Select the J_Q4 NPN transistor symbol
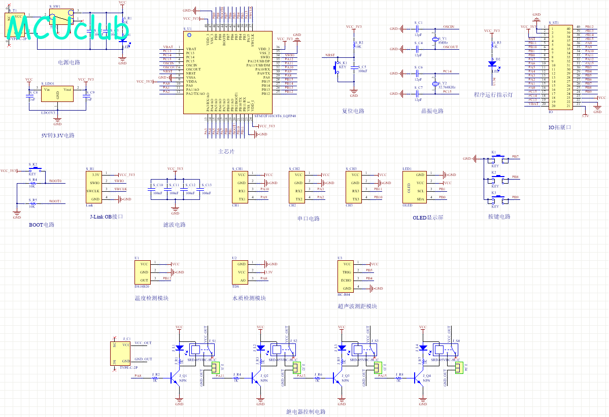This screenshot has height=417, width=609. (420, 378)
